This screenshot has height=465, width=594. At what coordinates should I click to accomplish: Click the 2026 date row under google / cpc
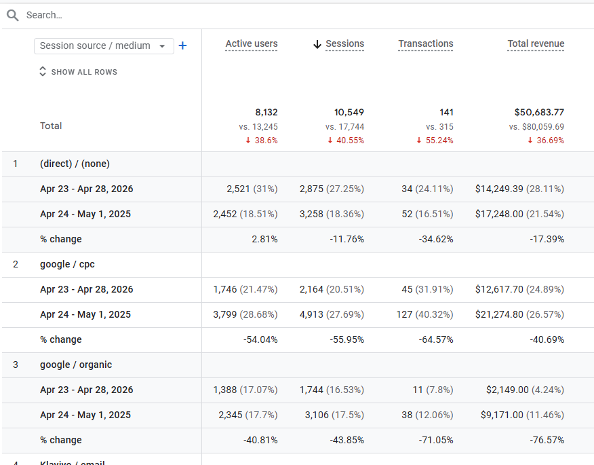point(86,289)
